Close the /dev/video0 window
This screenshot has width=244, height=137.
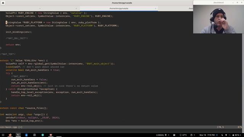coord(242,3)
